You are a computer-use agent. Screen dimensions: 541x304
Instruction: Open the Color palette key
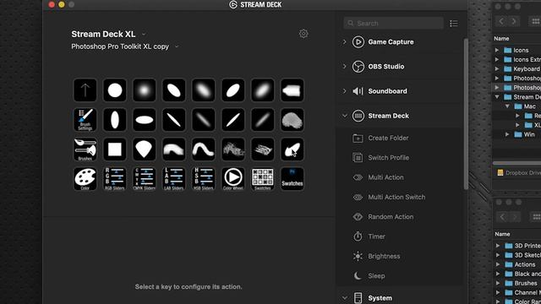pyautogui.click(x=85, y=179)
